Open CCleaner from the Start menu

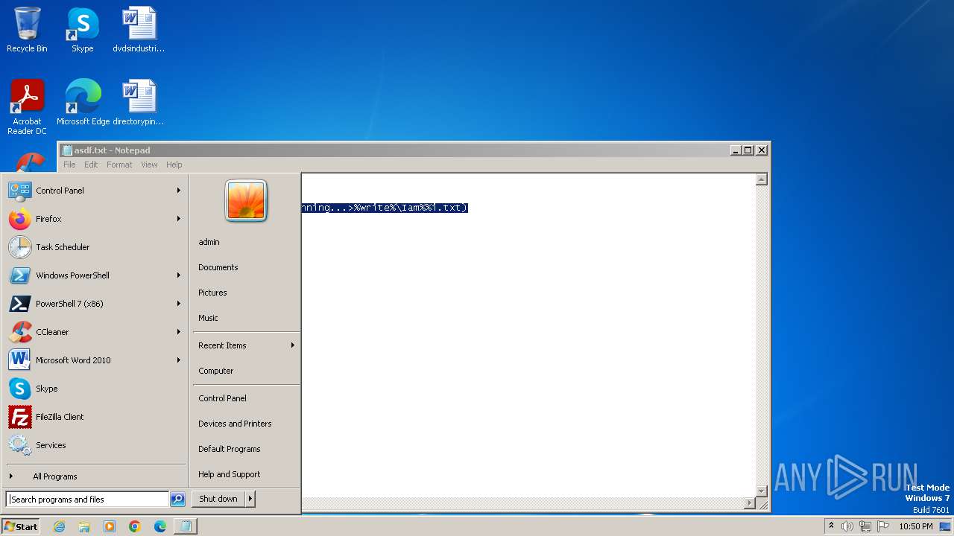coord(95,332)
